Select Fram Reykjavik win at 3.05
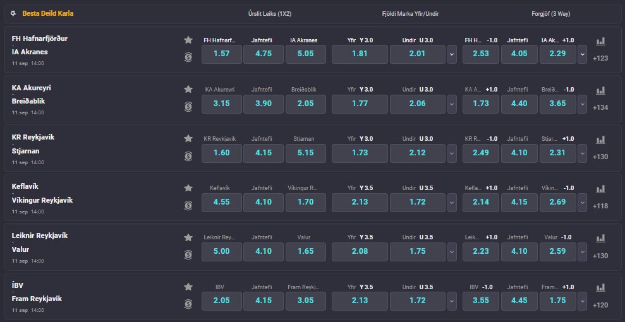The height and width of the screenshot is (322, 625). [306, 301]
